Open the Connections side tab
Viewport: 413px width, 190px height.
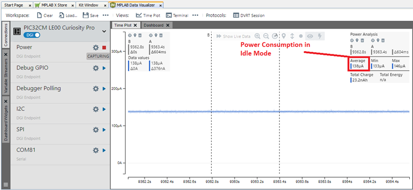point(6,35)
